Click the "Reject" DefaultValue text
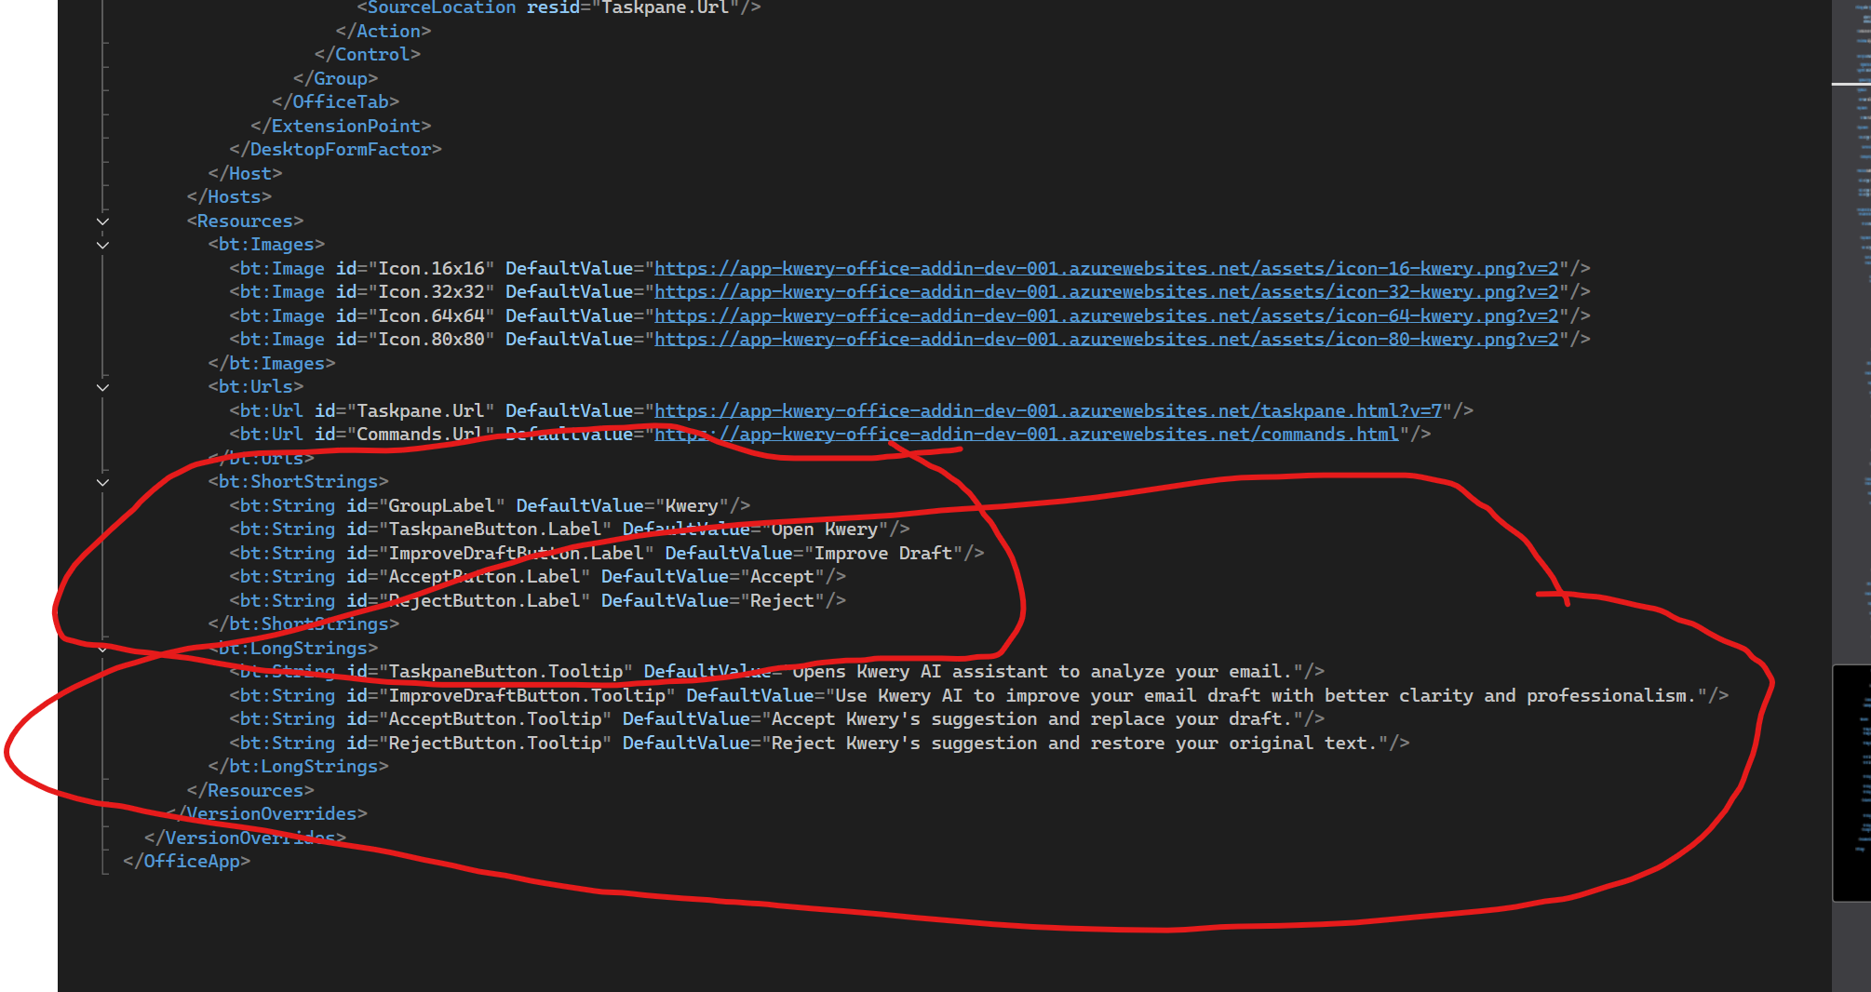The width and height of the screenshot is (1871, 992). [x=782, y=600]
